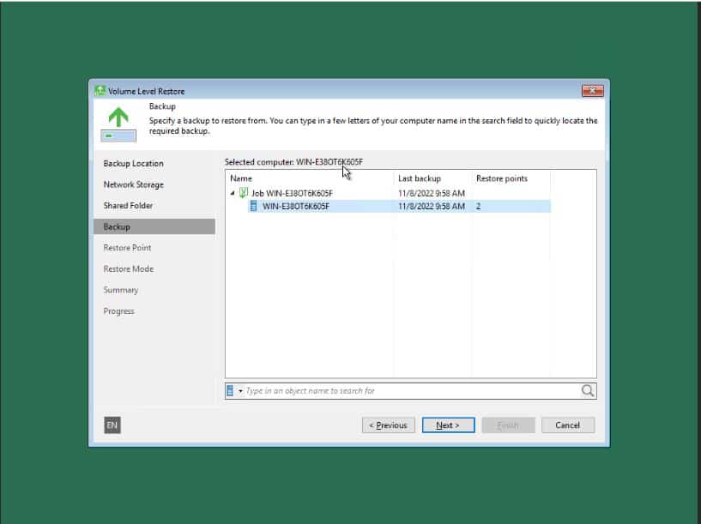
Task: Click the Previous button
Action: click(388, 425)
